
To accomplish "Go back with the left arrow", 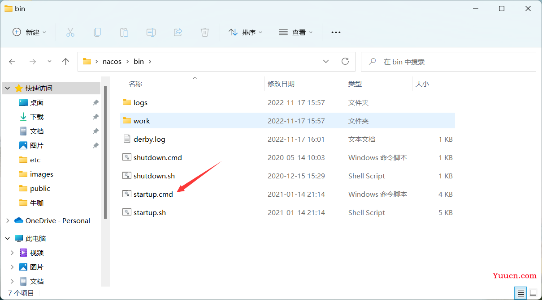I will (12, 62).
